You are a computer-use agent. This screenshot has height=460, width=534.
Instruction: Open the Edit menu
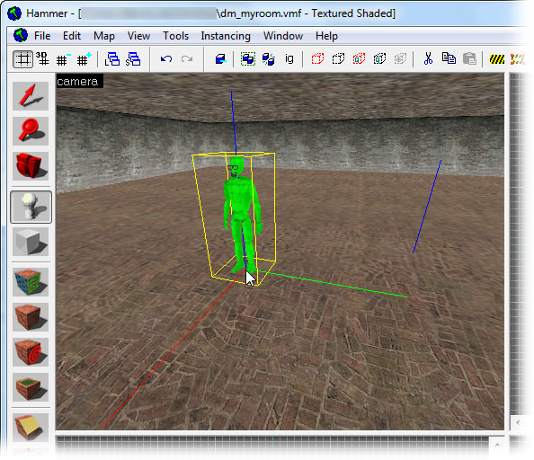[72, 36]
